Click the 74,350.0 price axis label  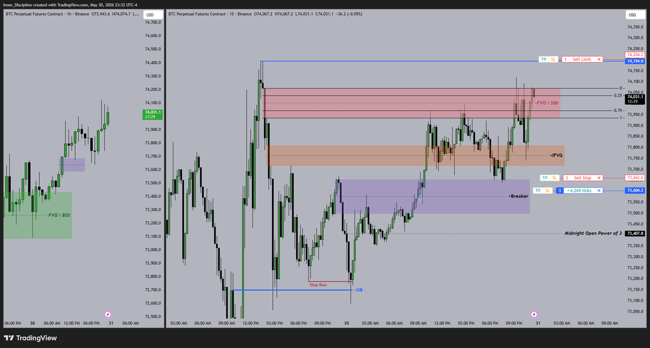coord(636,26)
